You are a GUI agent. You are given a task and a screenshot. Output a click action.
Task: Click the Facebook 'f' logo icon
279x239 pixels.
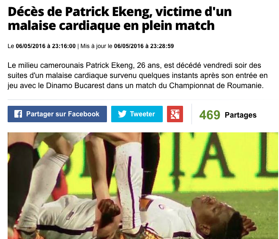tap(18, 114)
